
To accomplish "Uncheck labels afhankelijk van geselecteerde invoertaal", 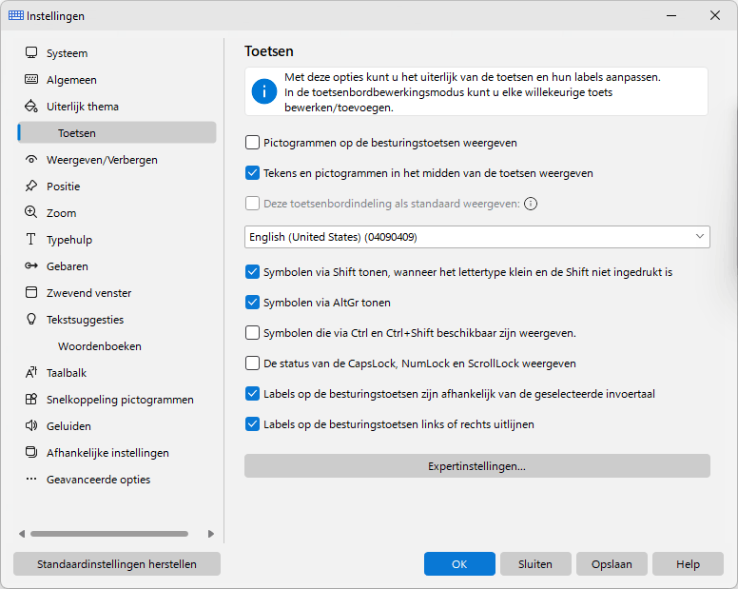I will point(252,394).
